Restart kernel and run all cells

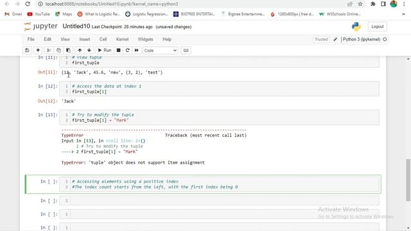pos(137,50)
